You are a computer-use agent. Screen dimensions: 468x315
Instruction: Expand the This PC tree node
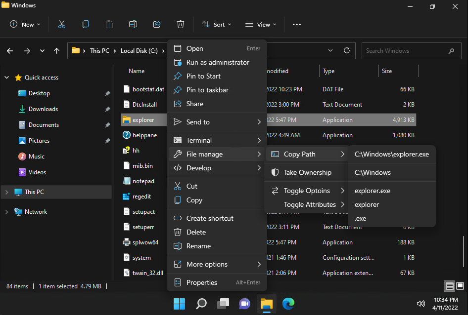coord(6,192)
